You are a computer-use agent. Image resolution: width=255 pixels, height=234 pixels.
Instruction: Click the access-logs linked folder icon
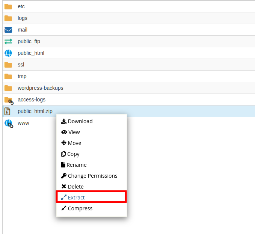click(x=9, y=101)
